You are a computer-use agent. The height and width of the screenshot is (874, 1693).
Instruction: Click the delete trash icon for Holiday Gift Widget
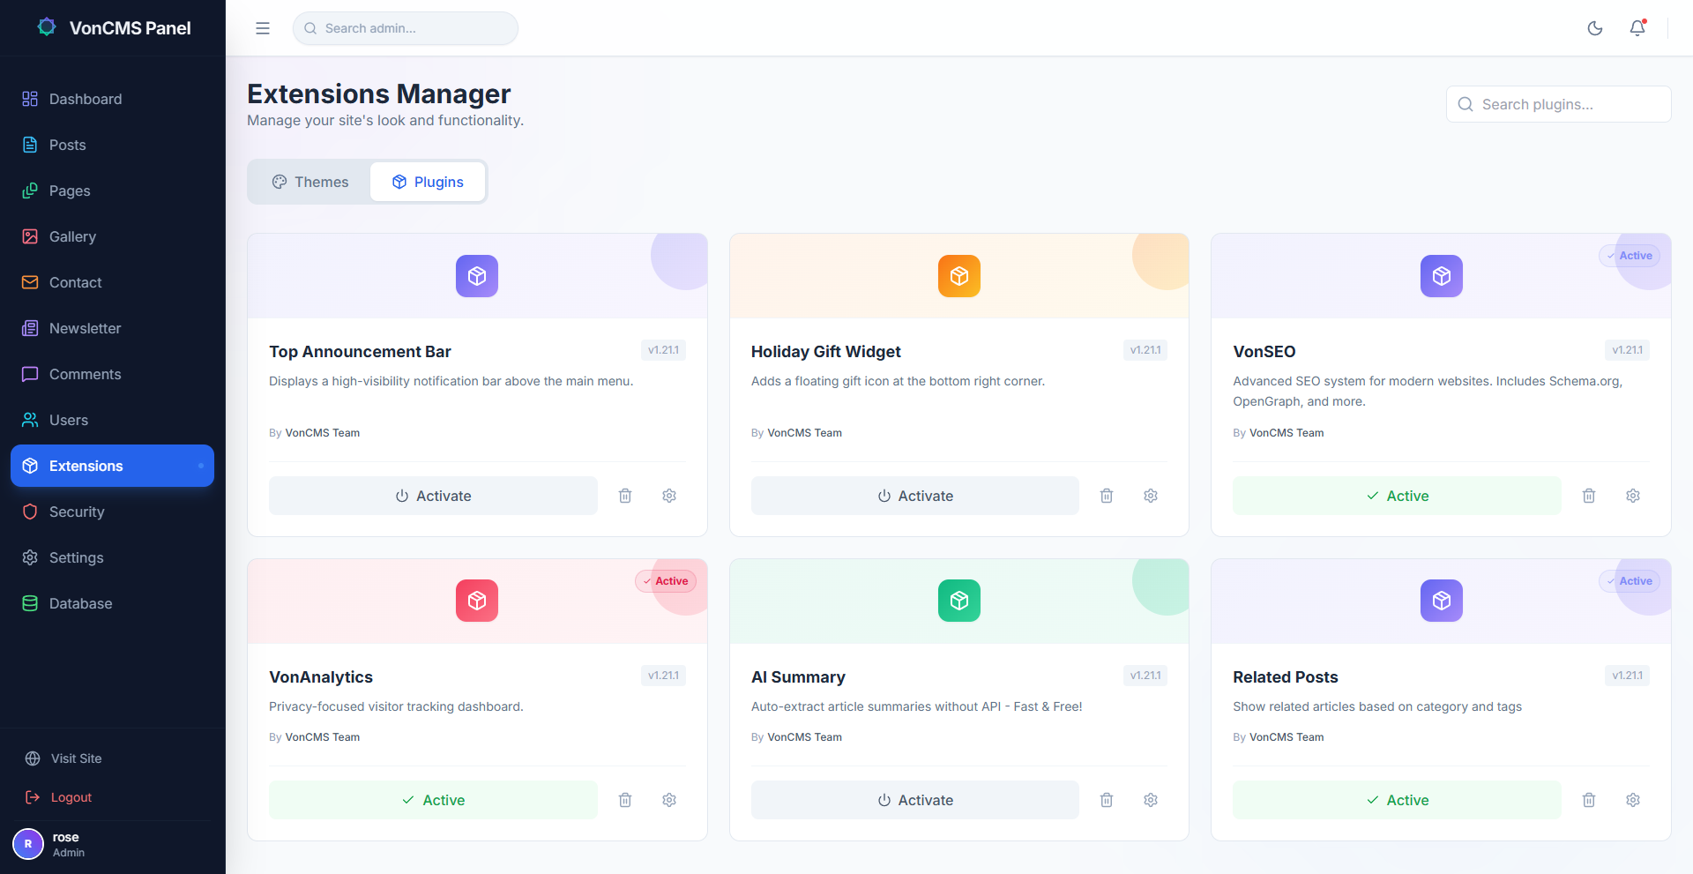pyautogui.click(x=1107, y=496)
